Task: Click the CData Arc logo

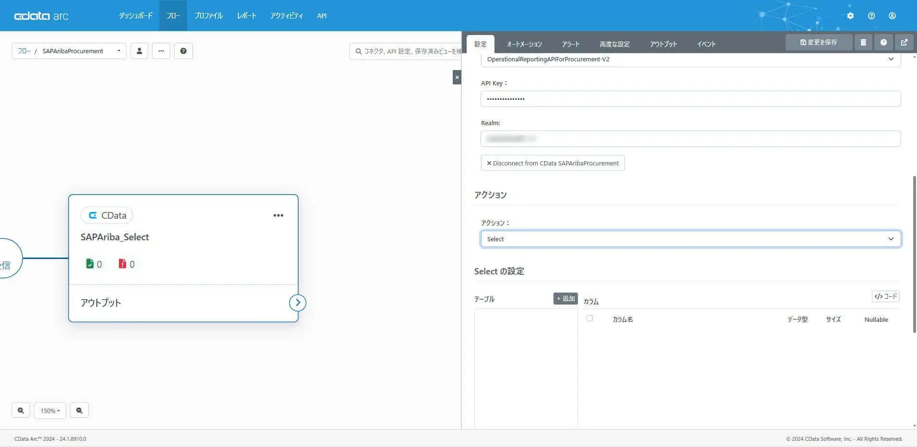Action: click(41, 16)
